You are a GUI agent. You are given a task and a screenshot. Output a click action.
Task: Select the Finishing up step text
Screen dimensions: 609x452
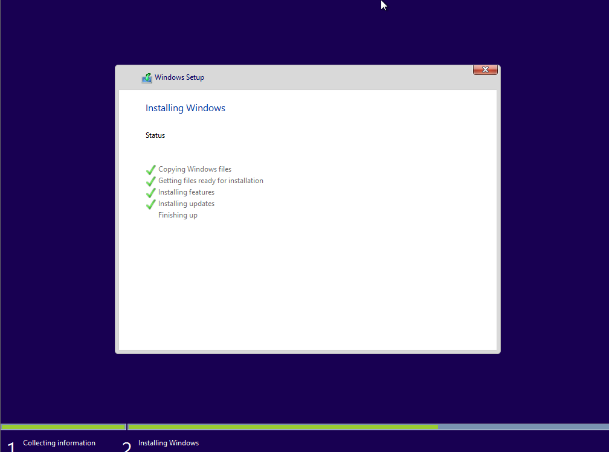click(178, 215)
